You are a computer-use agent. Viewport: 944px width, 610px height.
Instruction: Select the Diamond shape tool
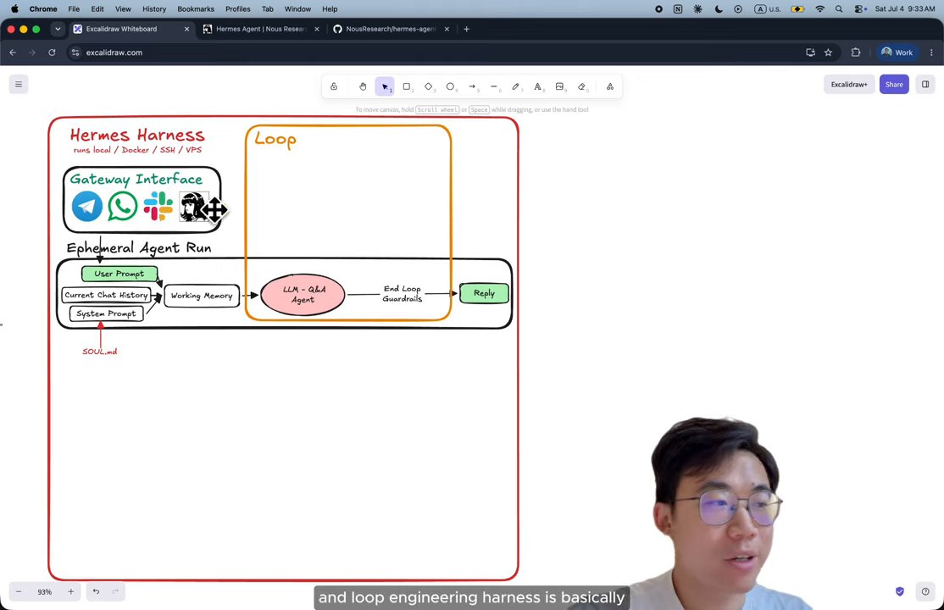tap(429, 86)
